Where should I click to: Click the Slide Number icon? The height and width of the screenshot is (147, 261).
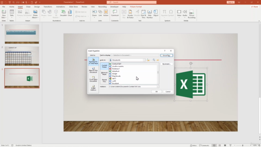pos(150,14)
